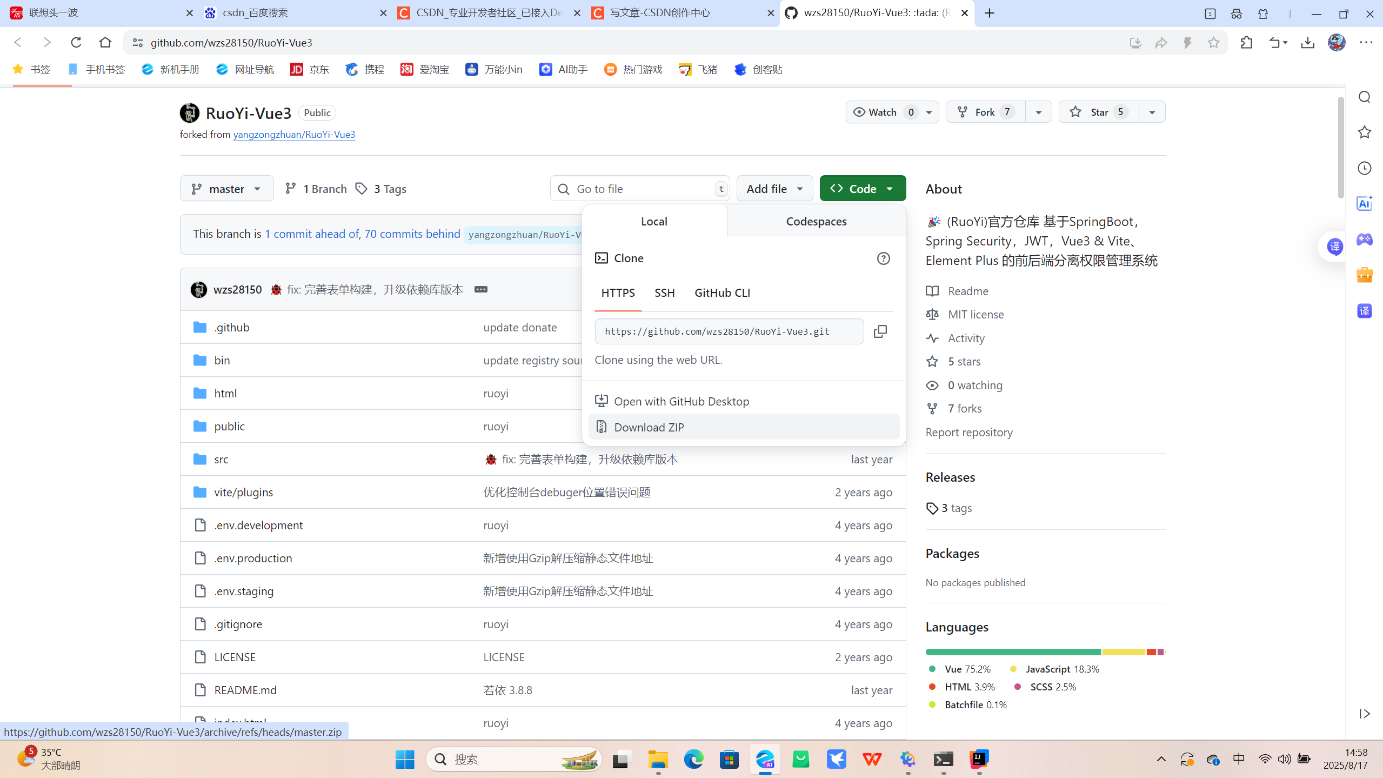The height and width of the screenshot is (778, 1383).
Task: Fork the repository with Fork button
Action: click(x=985, y=112)
